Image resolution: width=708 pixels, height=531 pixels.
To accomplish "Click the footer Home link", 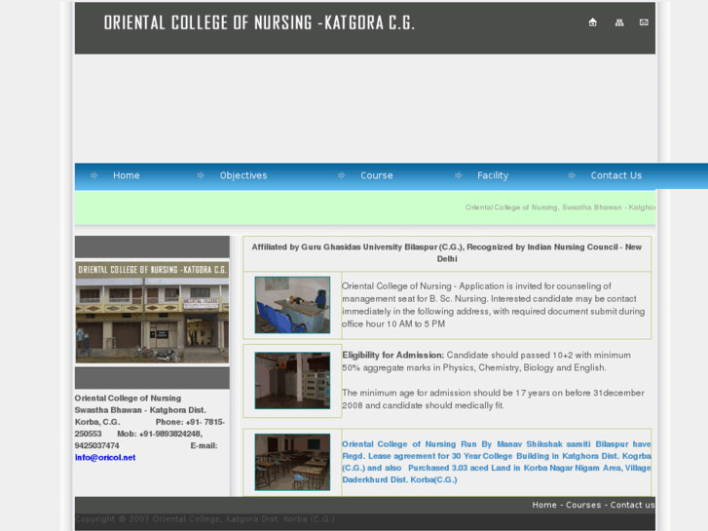I will pos(544,505).
